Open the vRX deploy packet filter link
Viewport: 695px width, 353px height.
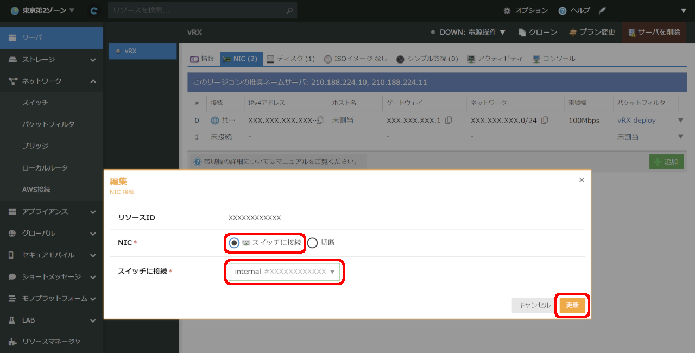coord(636,120)
